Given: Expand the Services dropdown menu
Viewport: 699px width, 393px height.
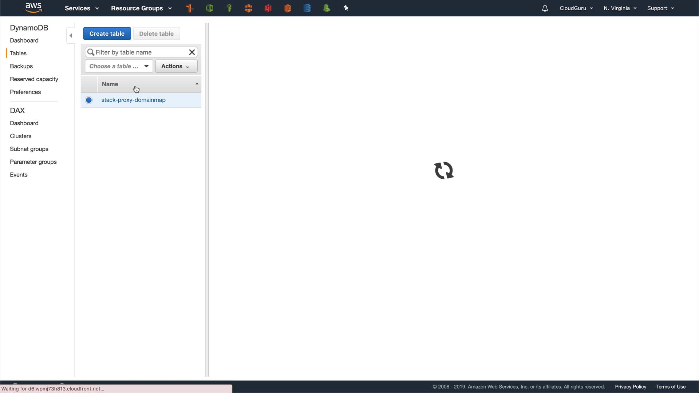Looking at the screenshot, I should coord(82,8).
